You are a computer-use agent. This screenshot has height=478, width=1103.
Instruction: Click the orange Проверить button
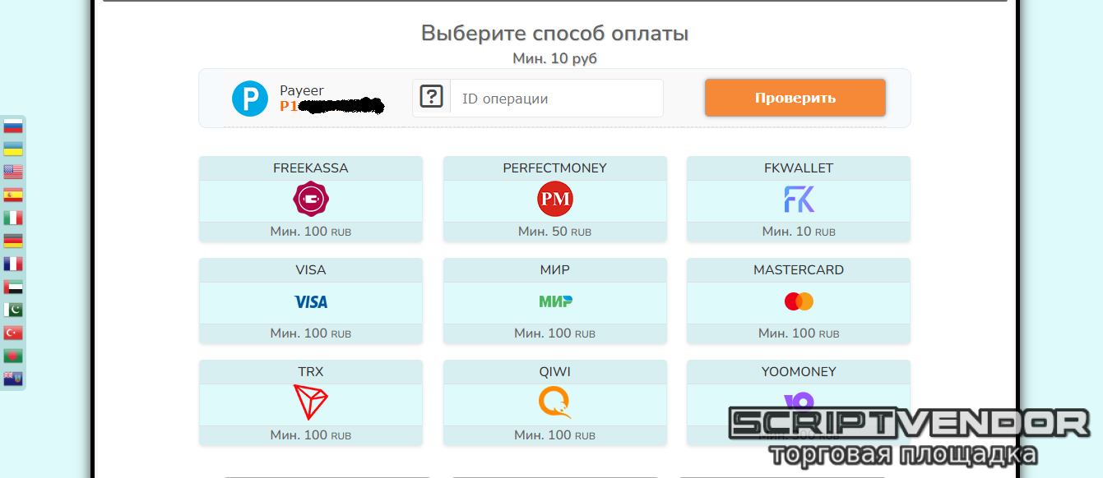coord(795,98)
